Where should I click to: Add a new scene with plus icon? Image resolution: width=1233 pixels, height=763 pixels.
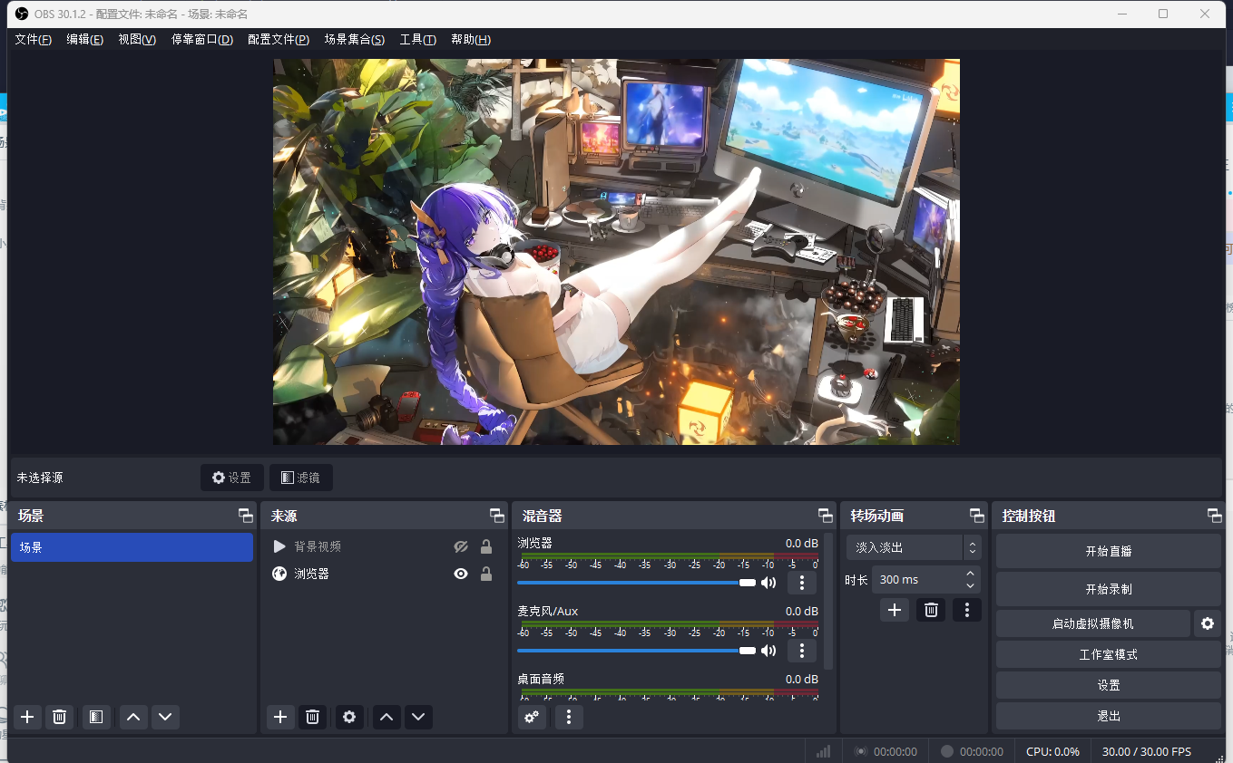click(x=27, y=717)
